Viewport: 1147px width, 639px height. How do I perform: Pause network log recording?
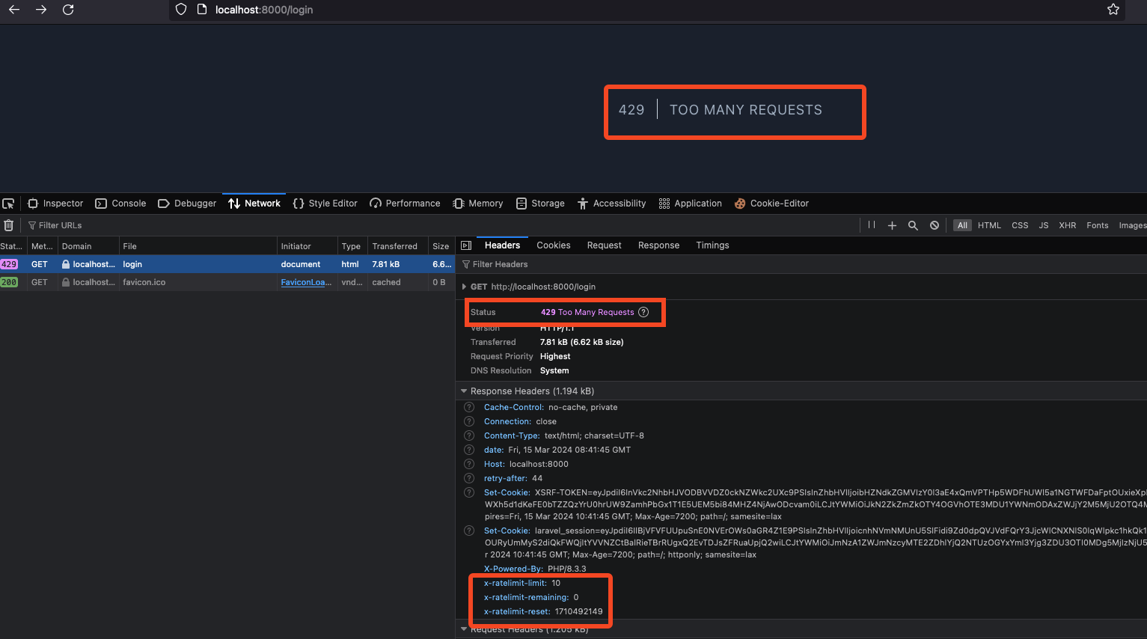tap(872, 225)
